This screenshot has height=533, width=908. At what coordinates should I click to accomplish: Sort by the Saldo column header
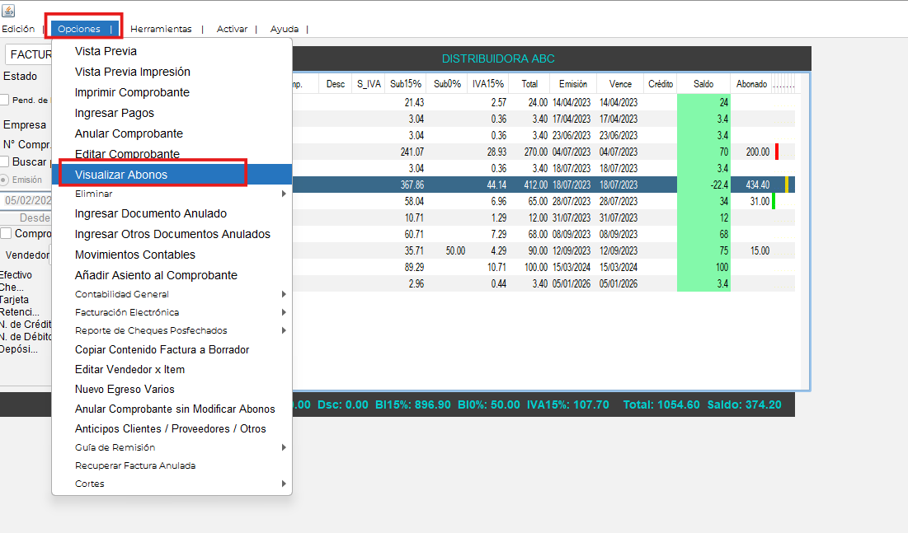click(703, 84)
